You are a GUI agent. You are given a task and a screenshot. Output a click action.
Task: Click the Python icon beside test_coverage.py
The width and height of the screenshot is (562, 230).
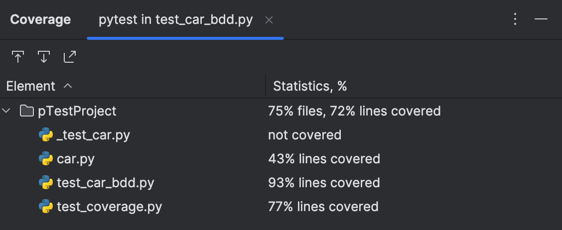point(46,207)
